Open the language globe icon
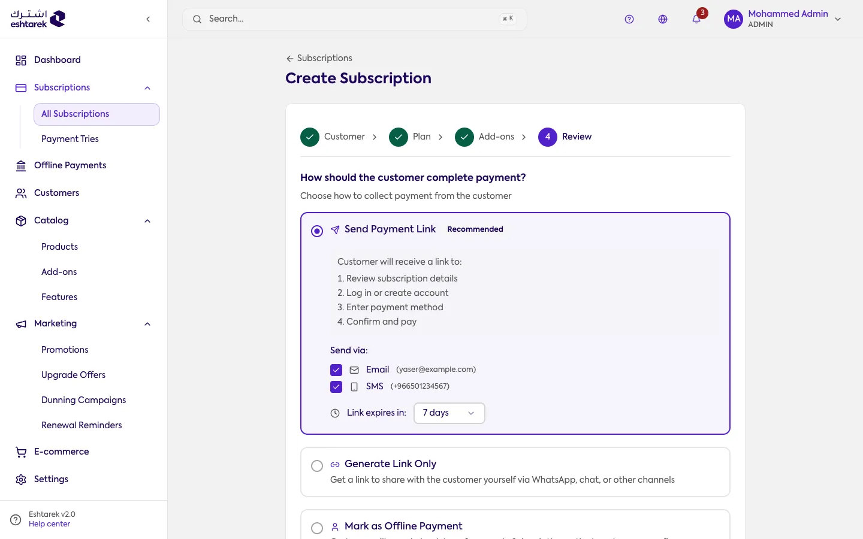Viewport: 863px width, 539px height. [663, 19]
